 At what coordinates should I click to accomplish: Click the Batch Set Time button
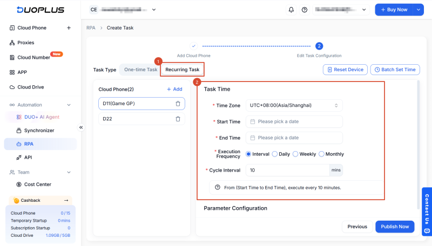395,70
